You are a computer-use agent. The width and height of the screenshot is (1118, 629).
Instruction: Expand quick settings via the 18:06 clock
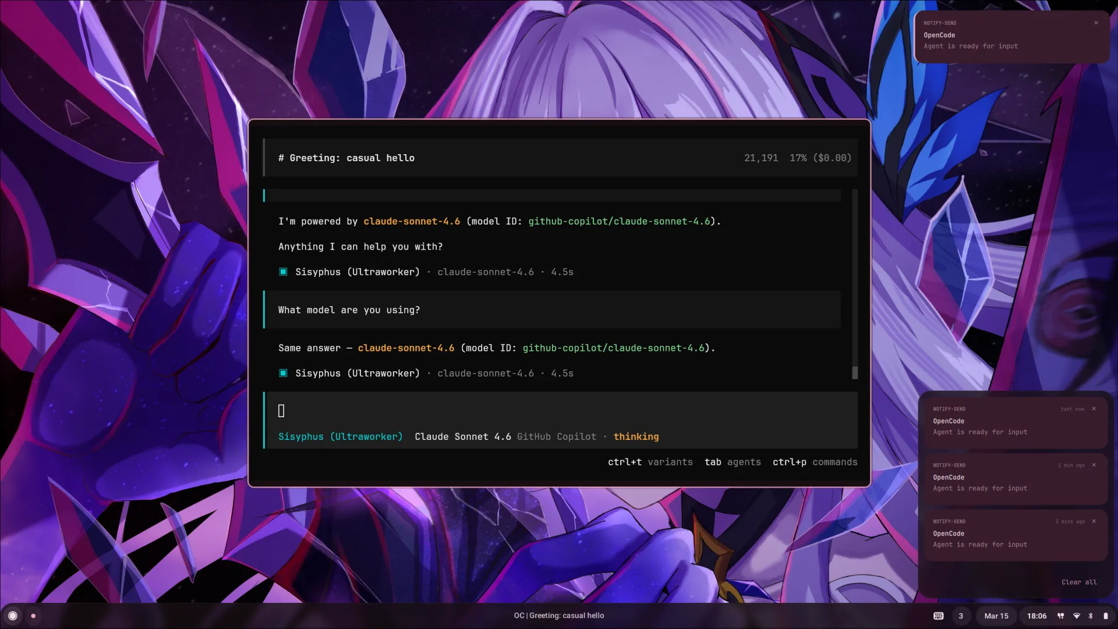click(x=1036, y=616)
